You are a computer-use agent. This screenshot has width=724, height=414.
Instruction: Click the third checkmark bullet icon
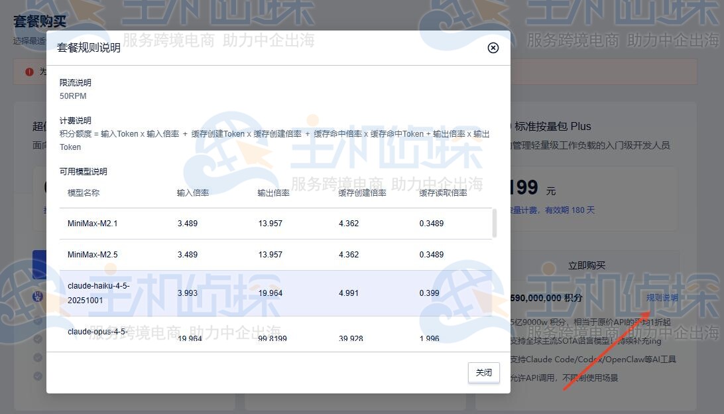[38, 358]
